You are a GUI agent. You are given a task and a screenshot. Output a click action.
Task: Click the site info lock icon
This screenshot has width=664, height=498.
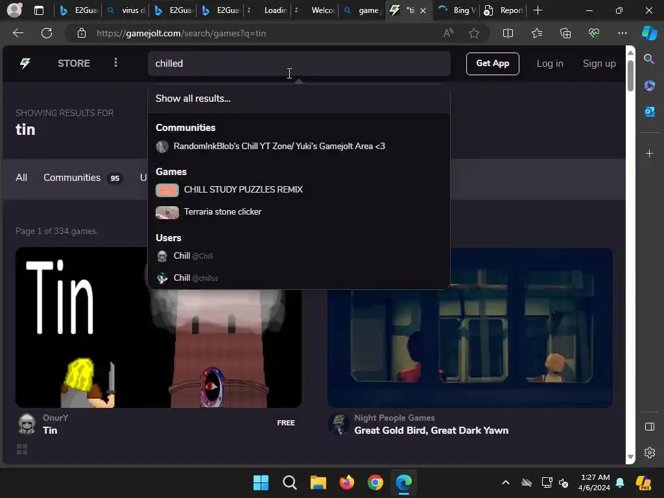(x=82, y=33)
